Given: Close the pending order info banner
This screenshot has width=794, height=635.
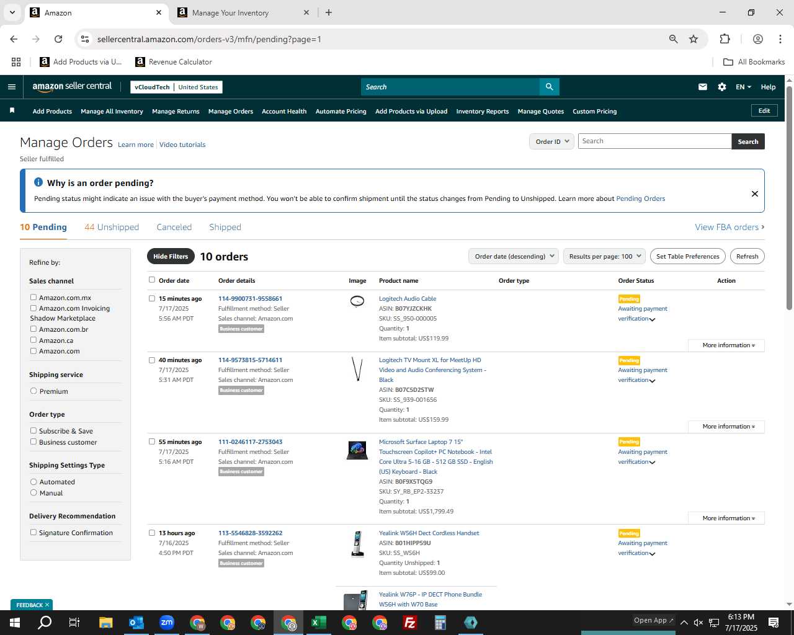Looking at the screenshot, I should click(755, 193).
